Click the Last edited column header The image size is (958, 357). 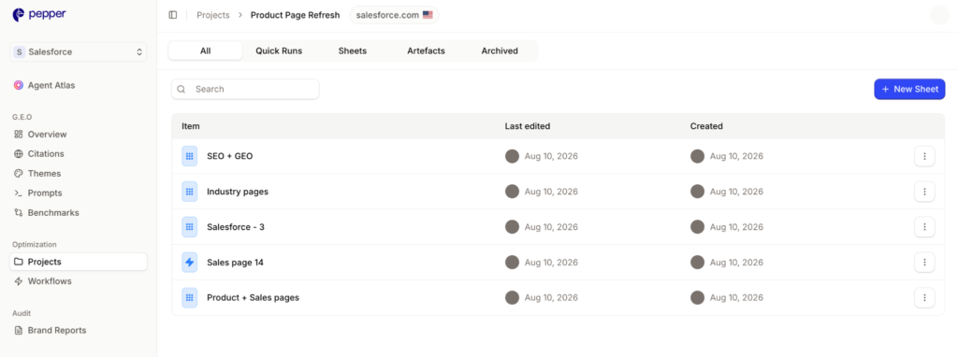coord(528,126)
